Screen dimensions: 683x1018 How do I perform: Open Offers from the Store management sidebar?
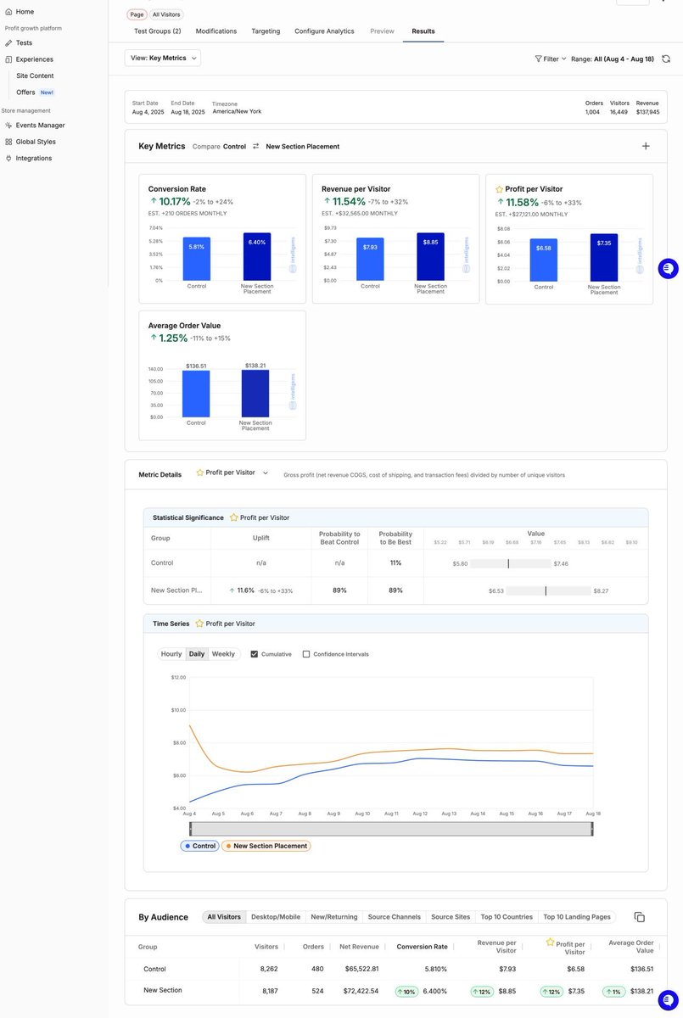pyautogui.click(x=25, y=92)
